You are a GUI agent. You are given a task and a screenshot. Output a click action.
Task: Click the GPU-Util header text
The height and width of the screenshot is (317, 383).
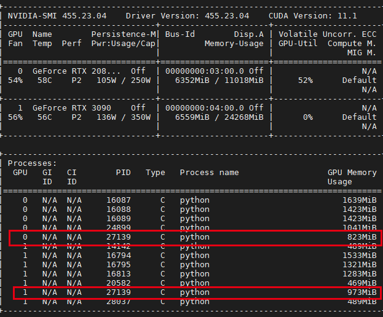(298, 44)
